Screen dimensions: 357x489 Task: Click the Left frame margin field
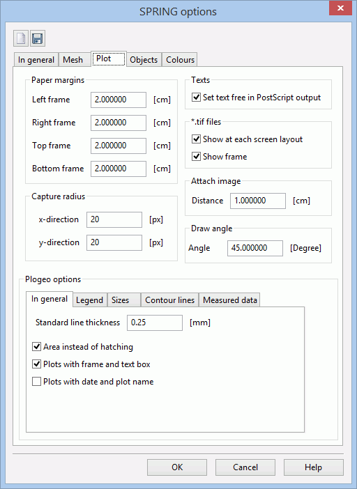click(x=119, y=100)
